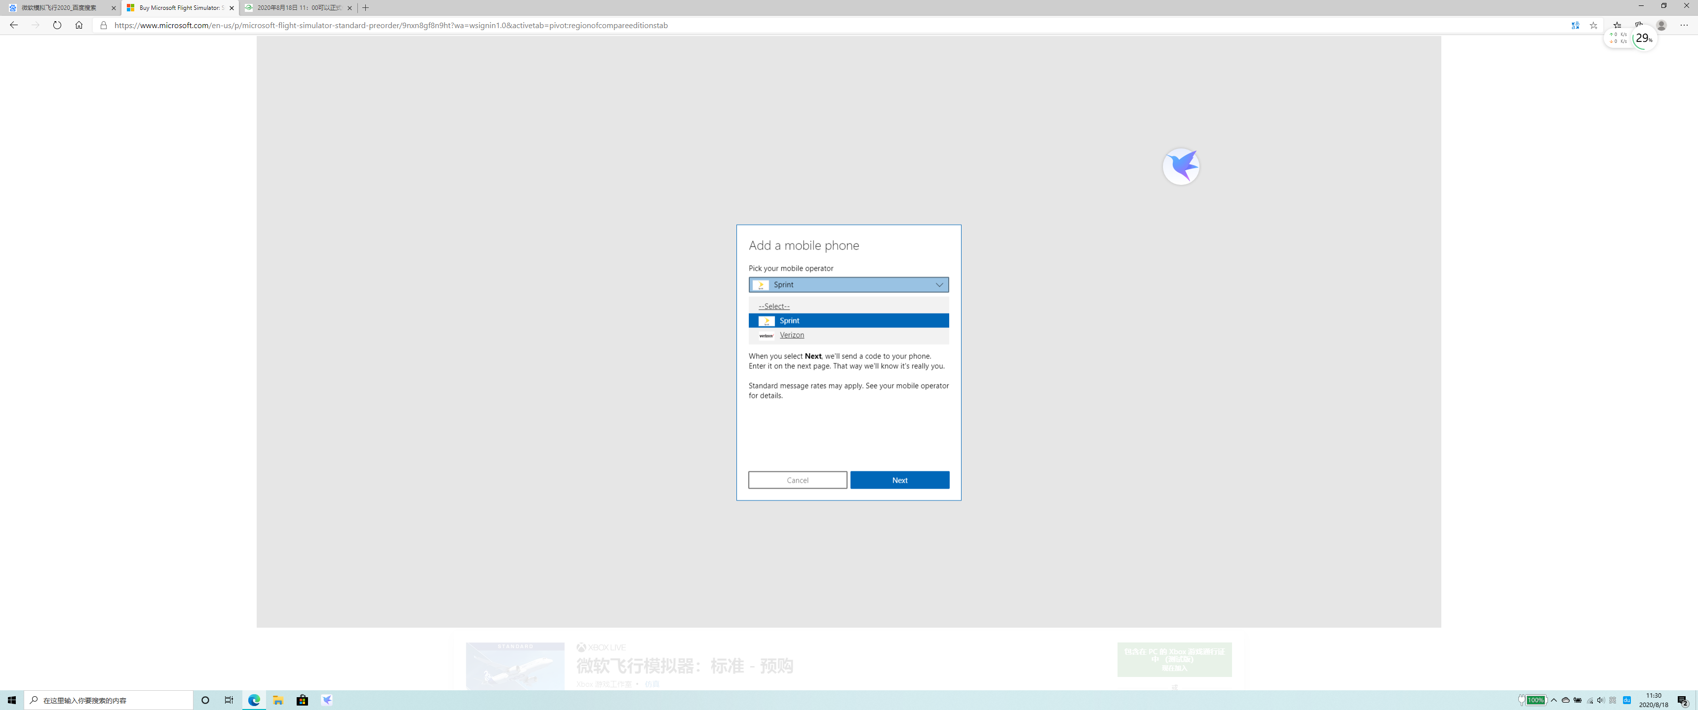Open OneDrive cloud tray icon
This screenshot has width=1698, height=710.
(x=1566, y=700)
